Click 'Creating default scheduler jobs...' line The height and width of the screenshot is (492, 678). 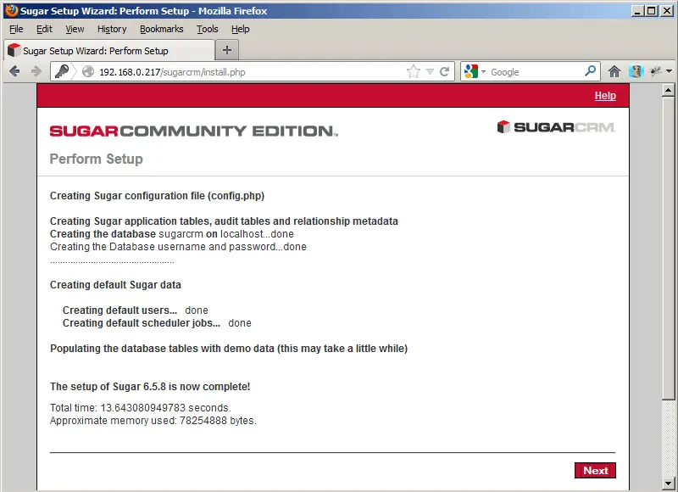[157, 323]
